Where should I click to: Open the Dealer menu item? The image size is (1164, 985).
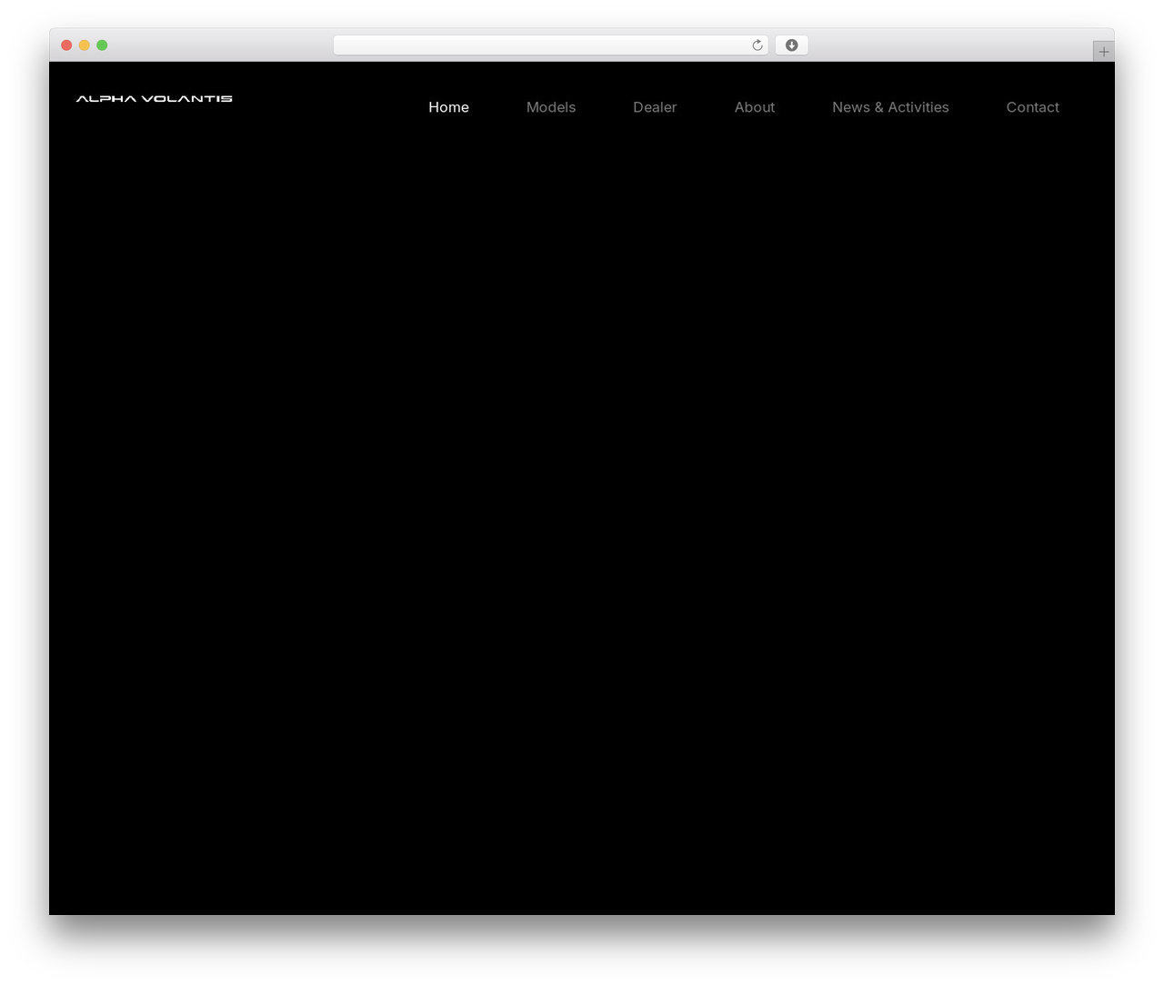pyautogui.click(x=655, y=107)
